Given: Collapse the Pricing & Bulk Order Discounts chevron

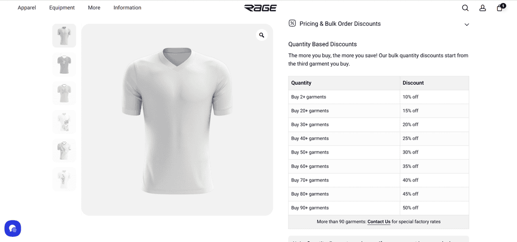Looking at the screenshot, I should [467, 24].
